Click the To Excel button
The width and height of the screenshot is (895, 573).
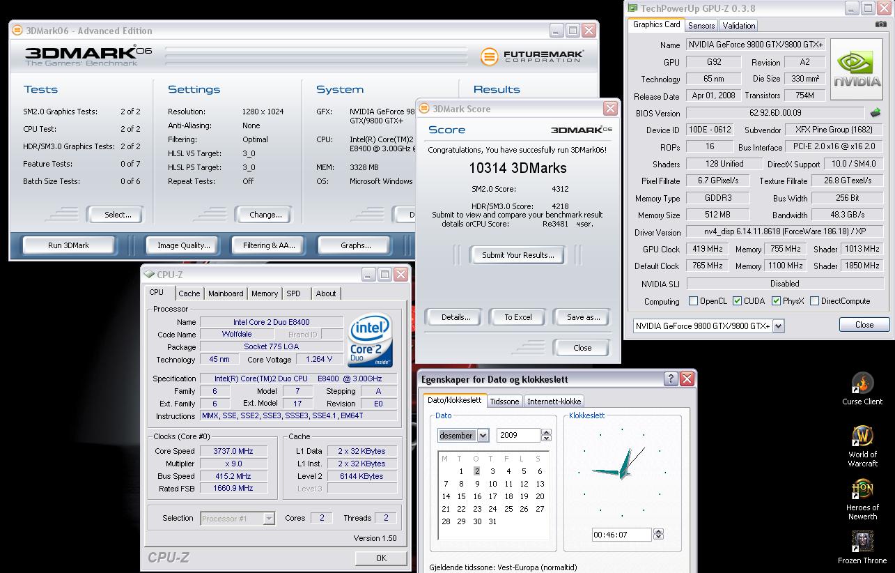click(518, 317)
